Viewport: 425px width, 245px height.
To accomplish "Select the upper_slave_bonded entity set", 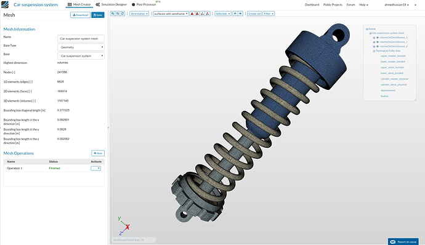I will coord(392,67).
